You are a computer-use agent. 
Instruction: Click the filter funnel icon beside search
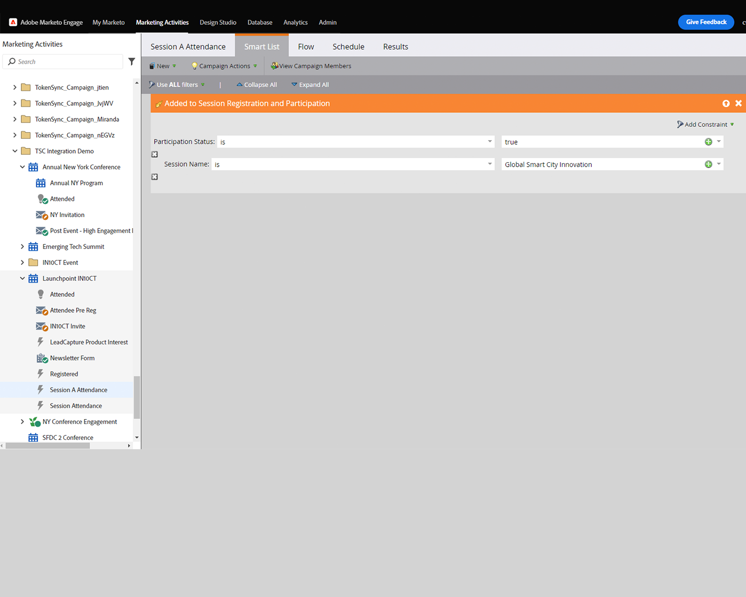[132, 62]
